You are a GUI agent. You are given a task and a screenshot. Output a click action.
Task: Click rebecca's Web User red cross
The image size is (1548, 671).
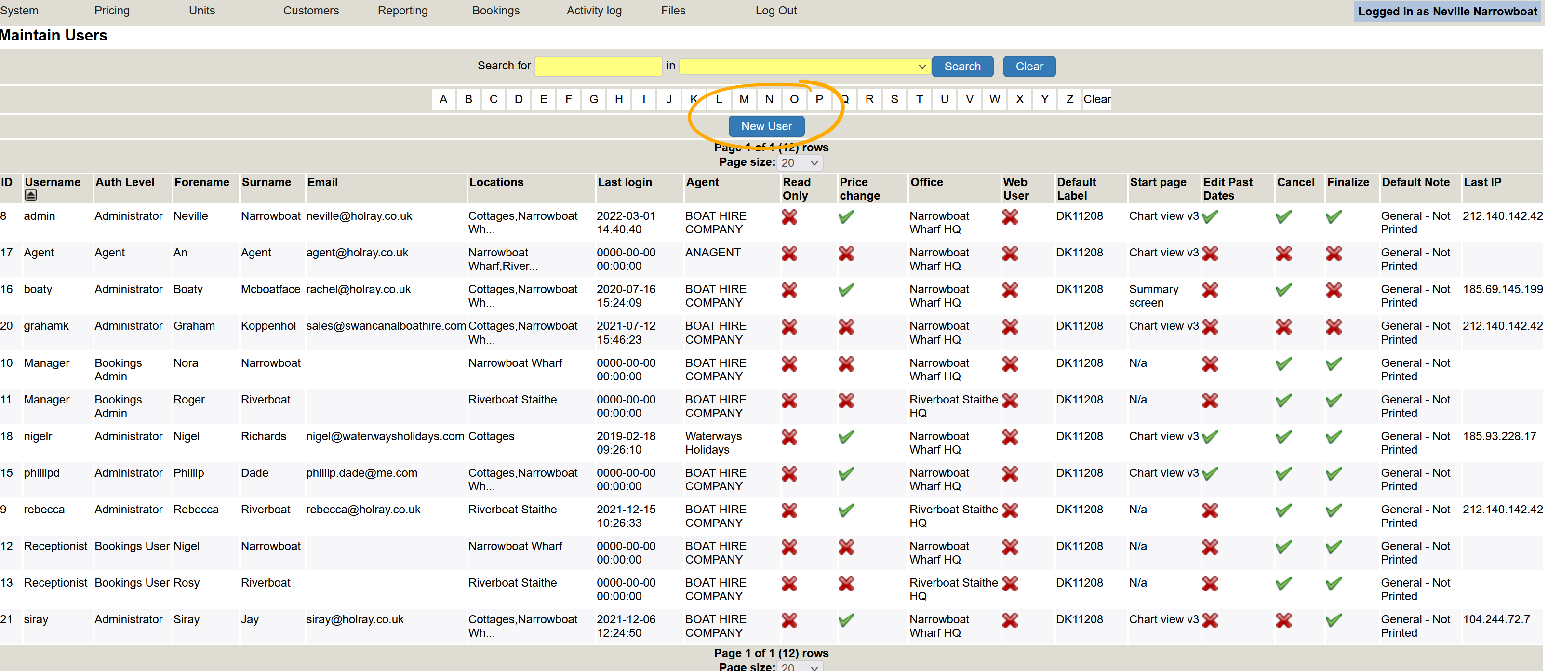click(x=1010, y=510)
